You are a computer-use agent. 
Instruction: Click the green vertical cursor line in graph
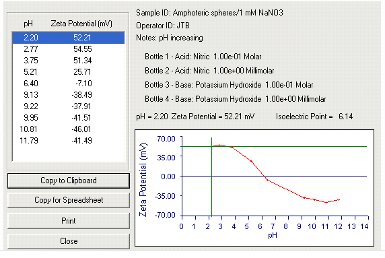coord(211,177)
